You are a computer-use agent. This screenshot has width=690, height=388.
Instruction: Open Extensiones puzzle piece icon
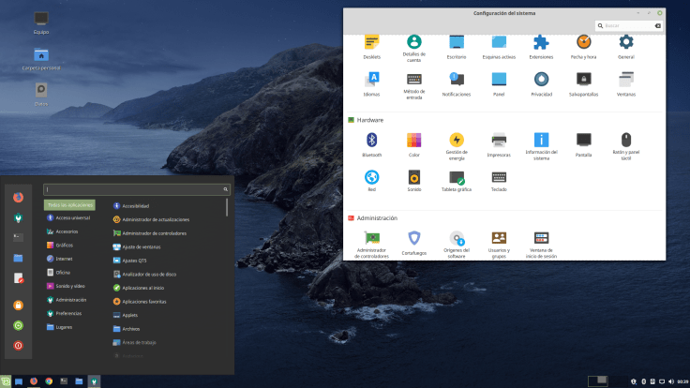point(541,42)
